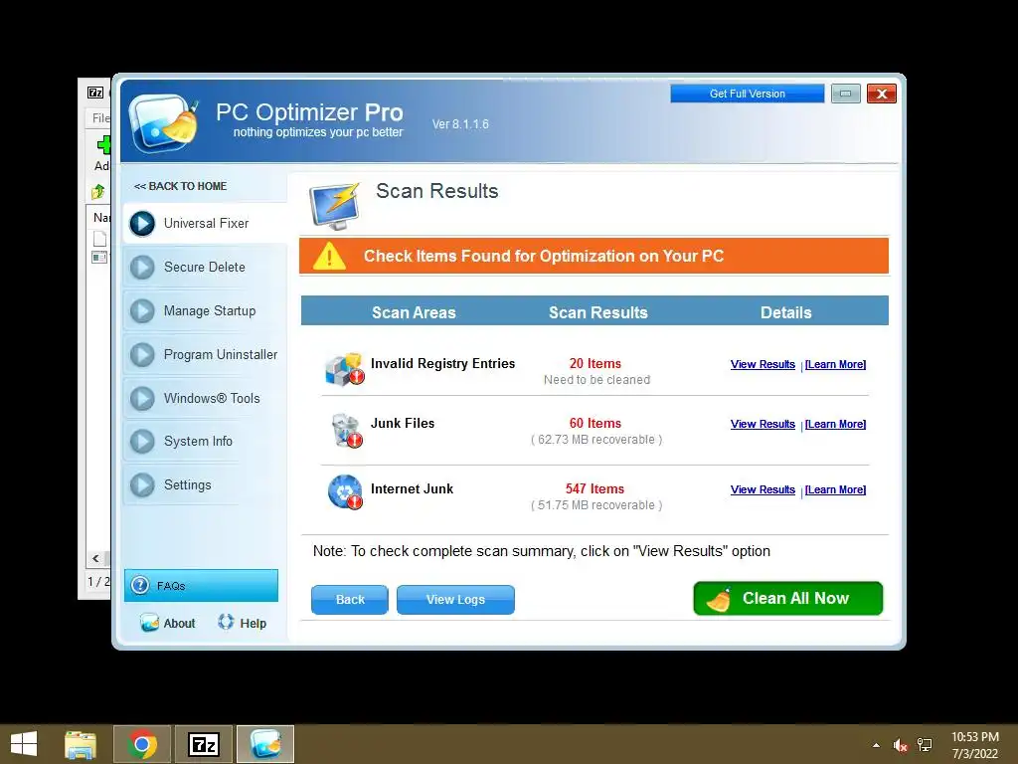The image size is (1018, 764).
Task: Click the muted volume tray icon
Action: (900, 745)
